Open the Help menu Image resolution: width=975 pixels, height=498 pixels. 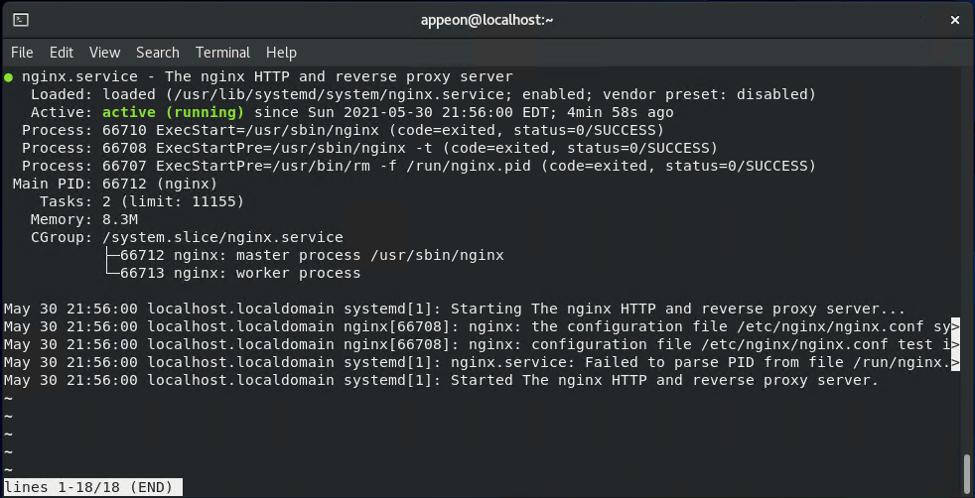[x=281, y=53]
